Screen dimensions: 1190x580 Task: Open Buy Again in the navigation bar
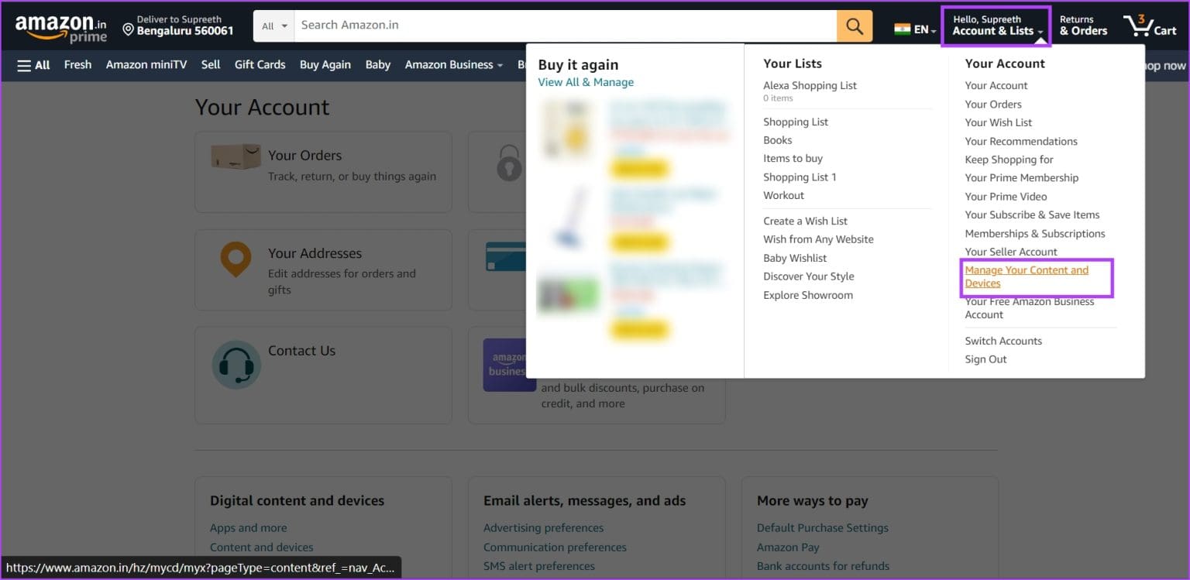pos(325,65)
